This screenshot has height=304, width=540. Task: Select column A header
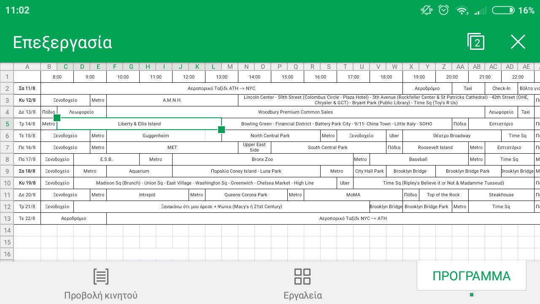click(27, 67)
